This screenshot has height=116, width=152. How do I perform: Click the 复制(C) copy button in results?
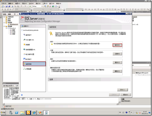[x=123, y=90]
